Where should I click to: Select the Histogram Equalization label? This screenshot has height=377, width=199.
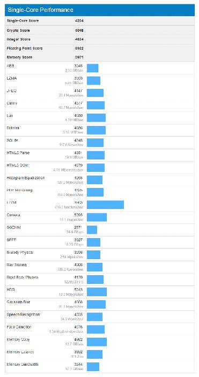click(26, 178)
